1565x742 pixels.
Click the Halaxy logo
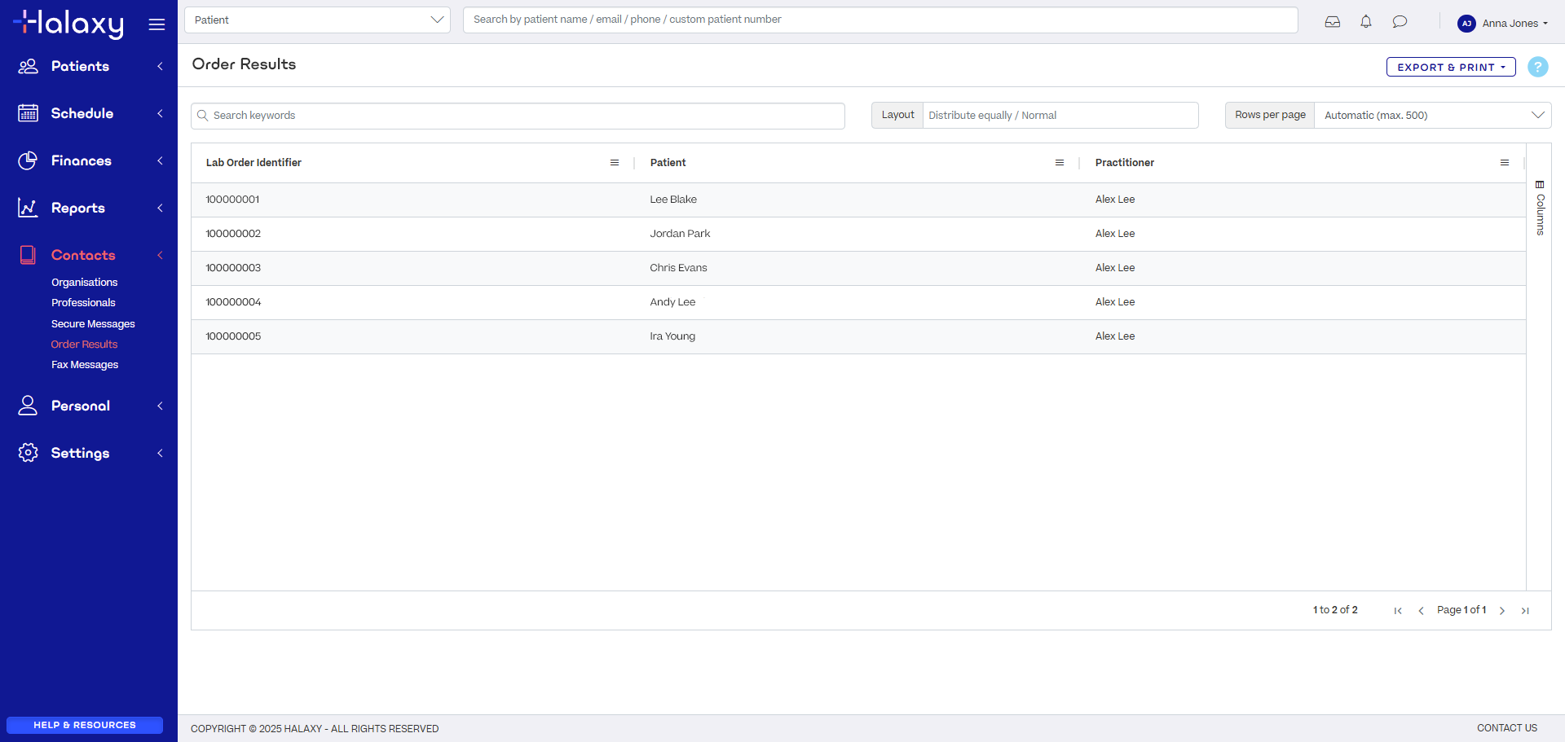pyautogui.click(x=68, y=24)
